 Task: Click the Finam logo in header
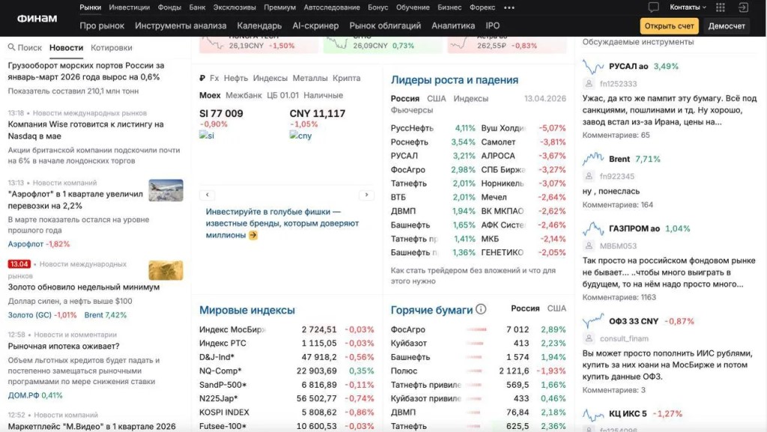point(36,18)
